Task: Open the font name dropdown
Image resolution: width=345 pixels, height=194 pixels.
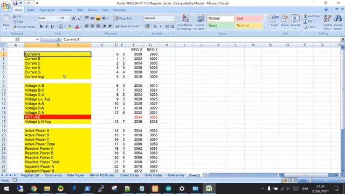Action: pos(59,18)
